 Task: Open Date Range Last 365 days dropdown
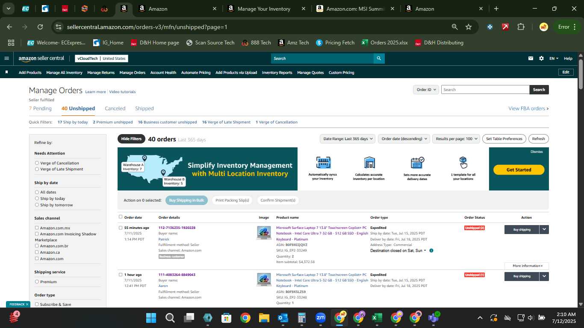(348, 139)
